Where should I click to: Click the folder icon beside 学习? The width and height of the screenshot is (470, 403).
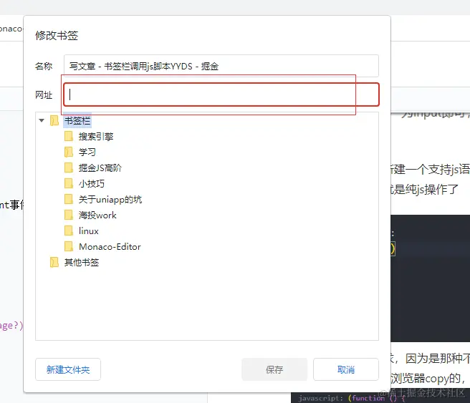coord(69,152)
